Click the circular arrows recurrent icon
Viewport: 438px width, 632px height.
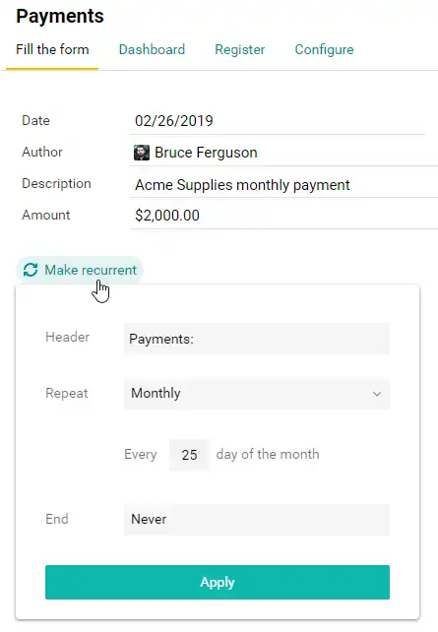pyautogui.click(x=31, y=270)
